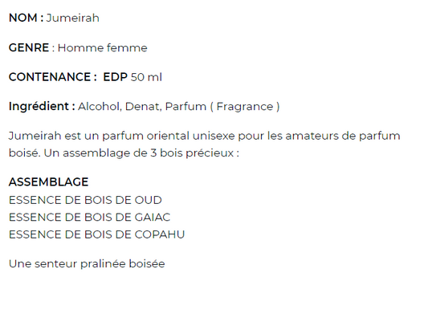The height and width of the screenshot is (326, 428).
Task: Select the bold EDP text
Action: [115, 77]
